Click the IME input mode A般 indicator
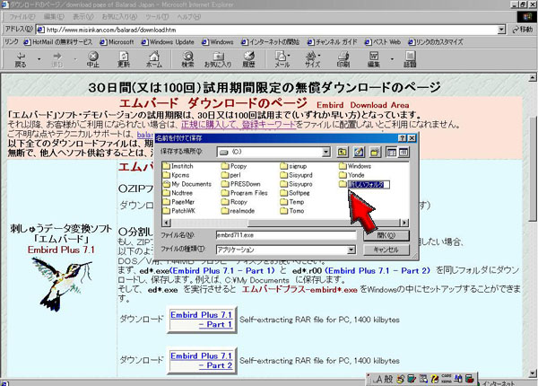538x386 pixels. (383, 379)
